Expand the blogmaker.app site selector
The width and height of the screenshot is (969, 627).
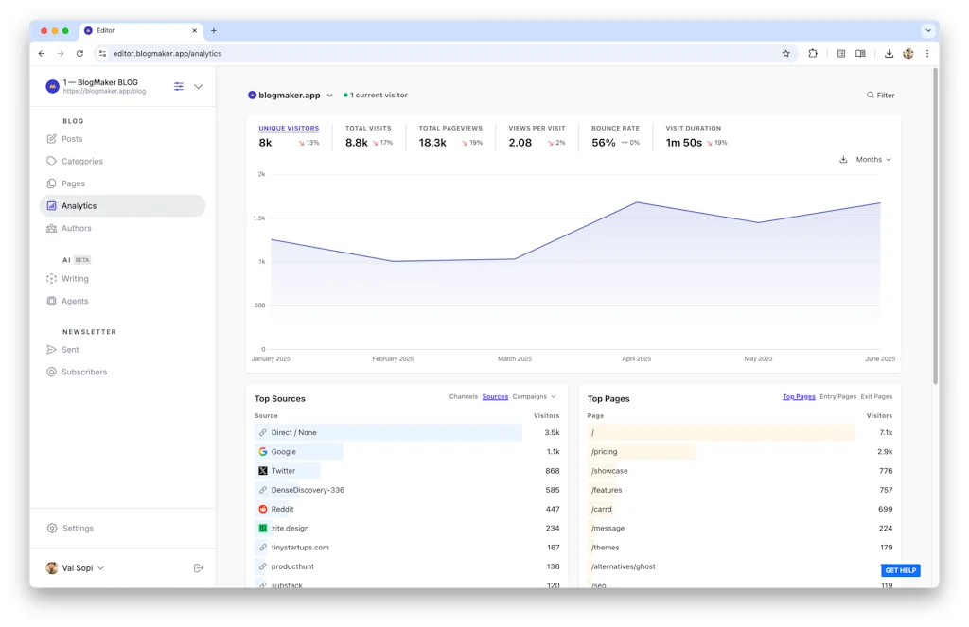(x=291, y=96)
